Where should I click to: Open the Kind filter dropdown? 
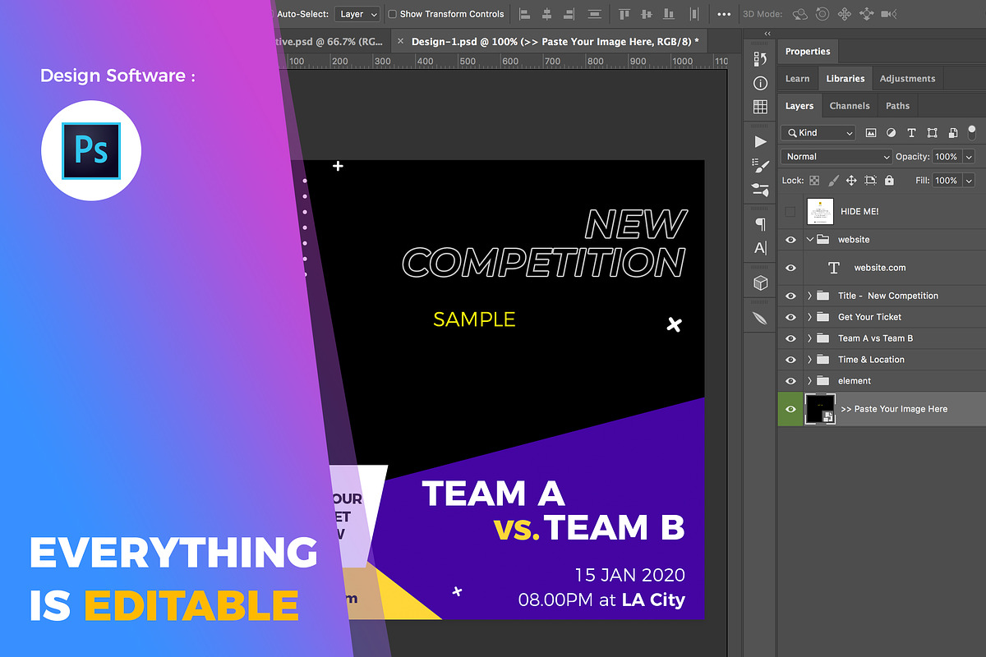click(x=818, y=132)
